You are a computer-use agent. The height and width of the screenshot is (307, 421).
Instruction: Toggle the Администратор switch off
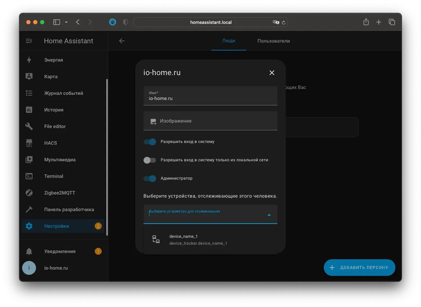tap(150, 178)
